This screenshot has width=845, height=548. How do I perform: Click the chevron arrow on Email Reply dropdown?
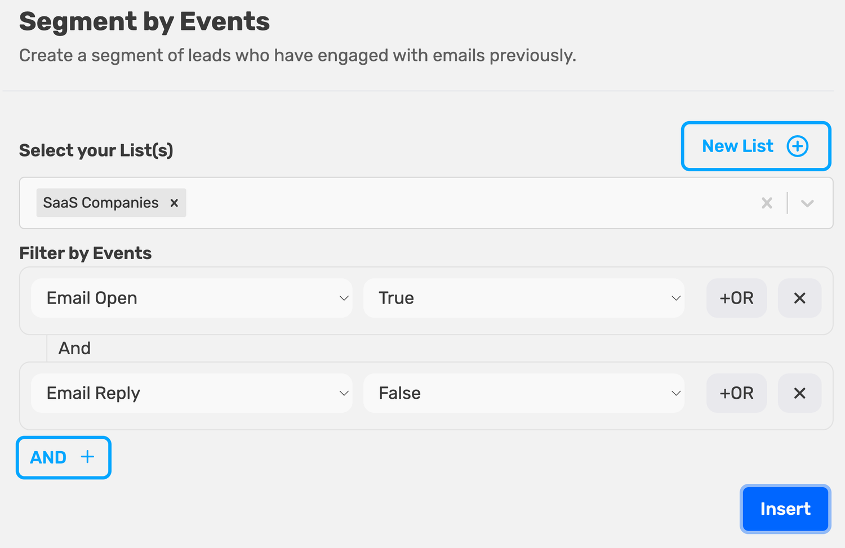344,393
